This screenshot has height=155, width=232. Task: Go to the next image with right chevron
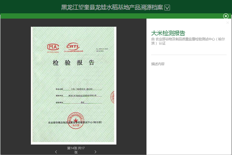(95, 152)
